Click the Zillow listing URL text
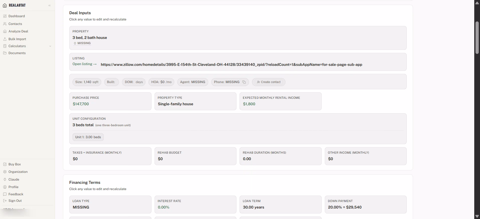Viewport: 480px width, 219px height. 231,65
